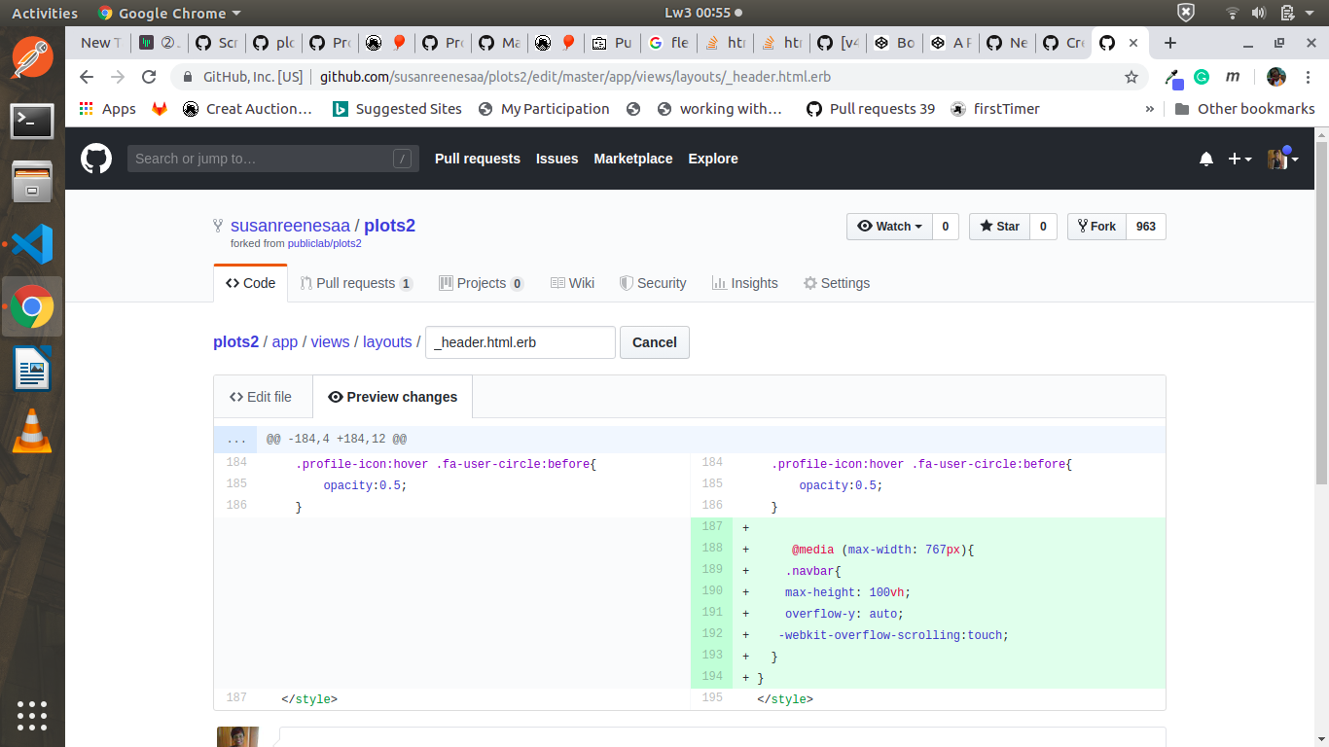Fork the repository
Viewport: 1329px width, 747px height.
[x=1097, y=227]
